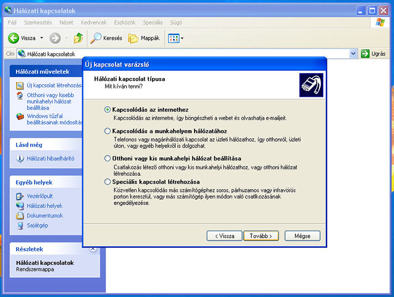
Task: Open Otthoni vagy kisebb munkahelyi hálózat beállítása
Action: 50,101
